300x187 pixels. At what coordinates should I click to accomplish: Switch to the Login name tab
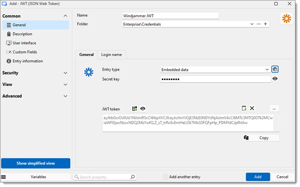111,55
